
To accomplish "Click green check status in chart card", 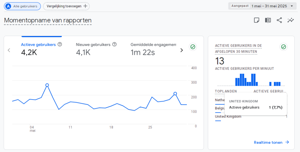I will point(193,47).
